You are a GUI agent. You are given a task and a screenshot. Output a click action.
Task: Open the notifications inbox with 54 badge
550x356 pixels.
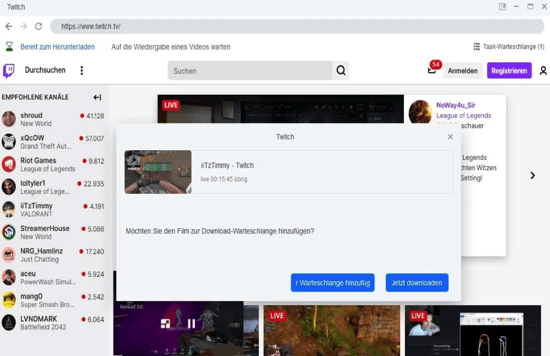(x=432, y=69)
